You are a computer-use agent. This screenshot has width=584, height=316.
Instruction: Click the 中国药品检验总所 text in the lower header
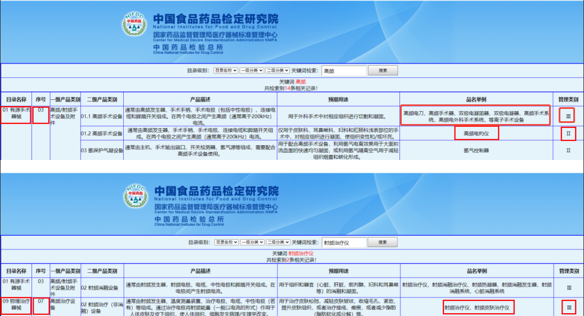(188, 219)
